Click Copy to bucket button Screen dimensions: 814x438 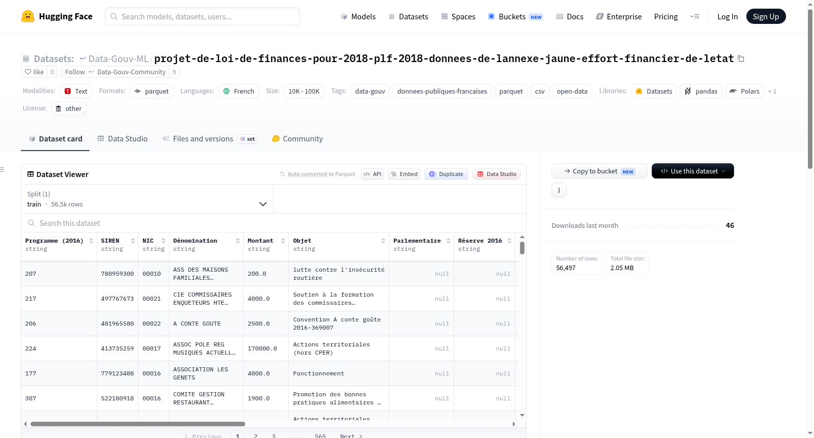click(599, 171)
